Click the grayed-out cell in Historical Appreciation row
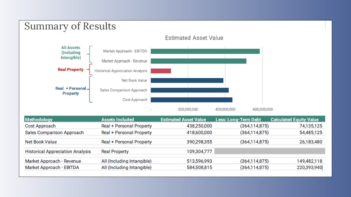The height and width of the screenshot is (197, 351). (269, 151)
